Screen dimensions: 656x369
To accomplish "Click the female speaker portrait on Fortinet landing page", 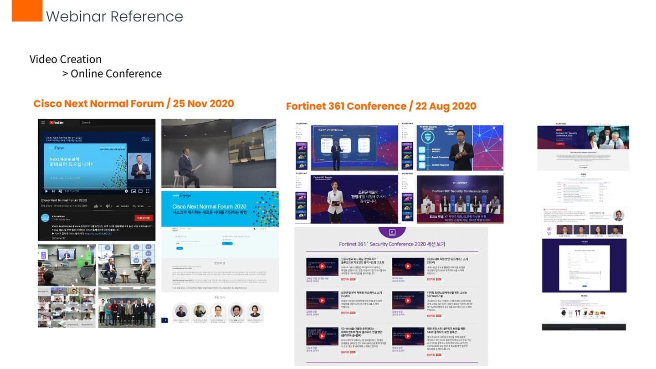I will pyautogui.click(x=619, y=216).
